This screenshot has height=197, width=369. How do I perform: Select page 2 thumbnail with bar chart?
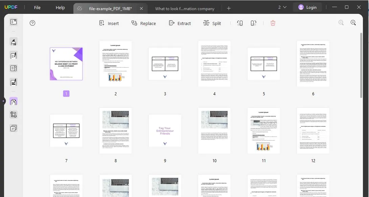[116, 64]
